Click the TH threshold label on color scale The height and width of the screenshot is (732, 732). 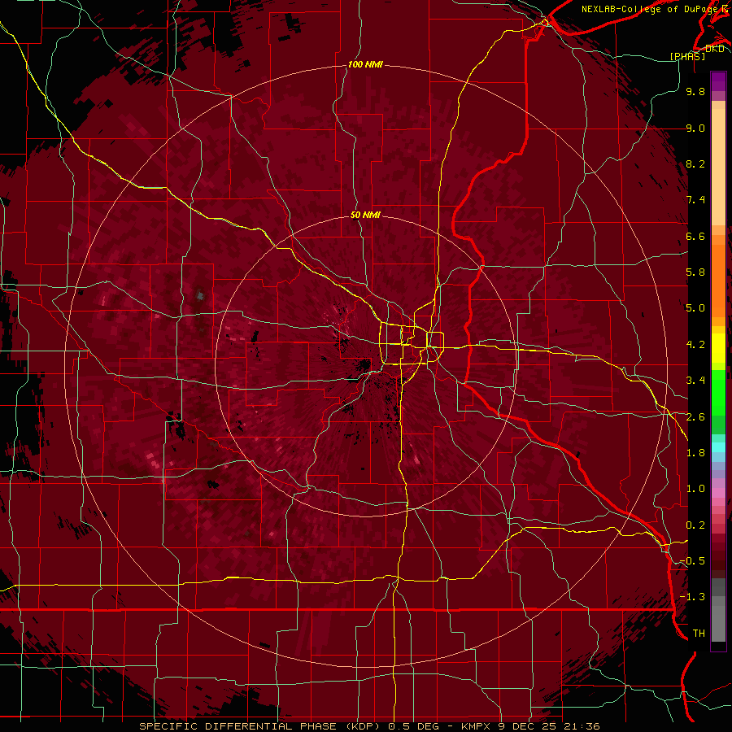point(699,634)
